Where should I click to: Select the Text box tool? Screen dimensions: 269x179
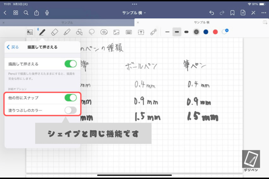(141, 32)
